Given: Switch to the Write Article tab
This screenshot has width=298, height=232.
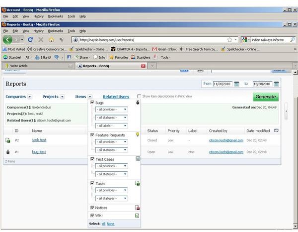Looking at the screenshot, I should 37,66.
